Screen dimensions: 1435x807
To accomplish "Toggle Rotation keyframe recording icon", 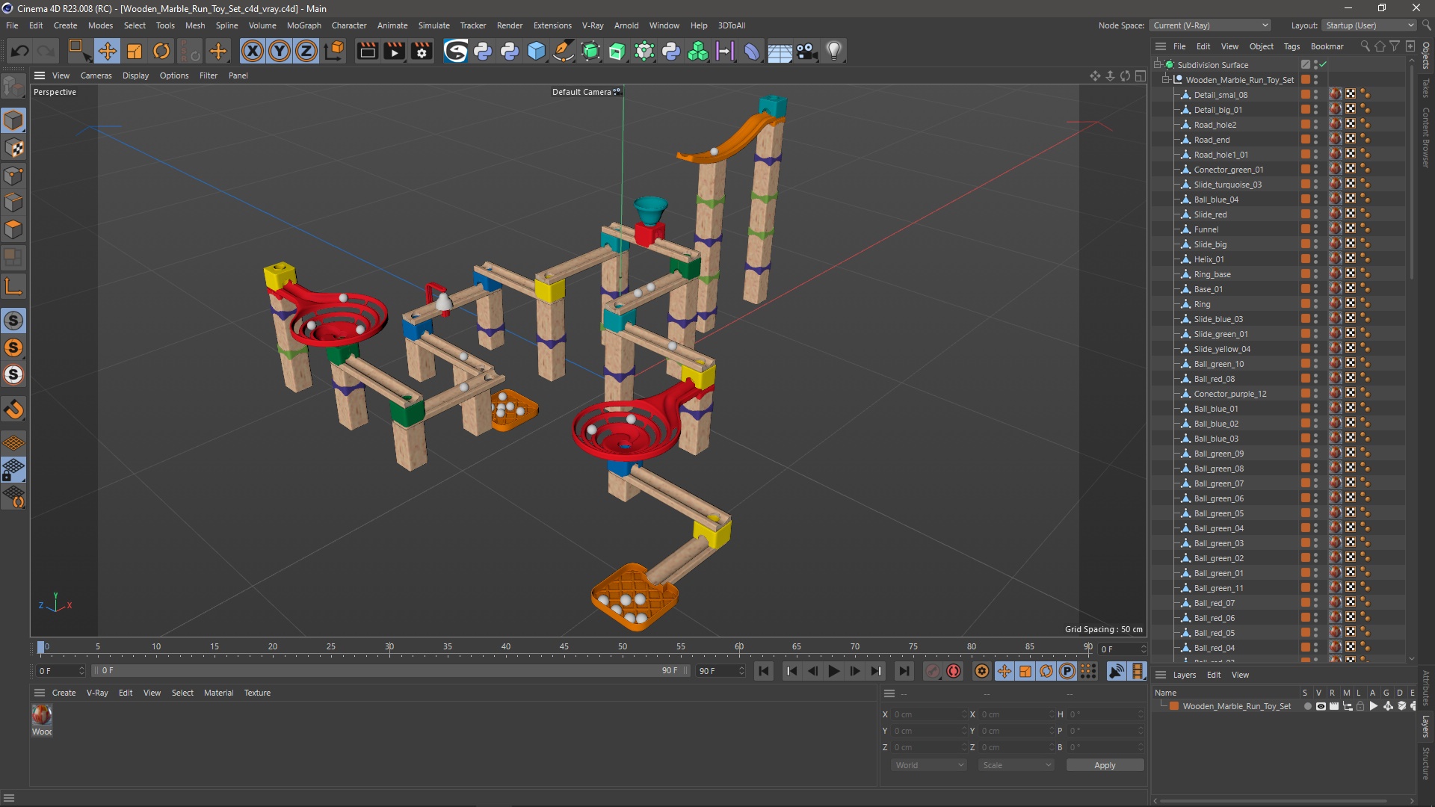I will 1046,671.
